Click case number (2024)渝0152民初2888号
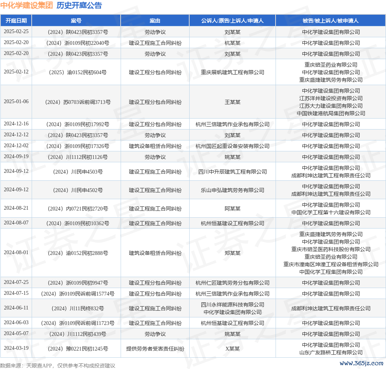 point(78,253)
